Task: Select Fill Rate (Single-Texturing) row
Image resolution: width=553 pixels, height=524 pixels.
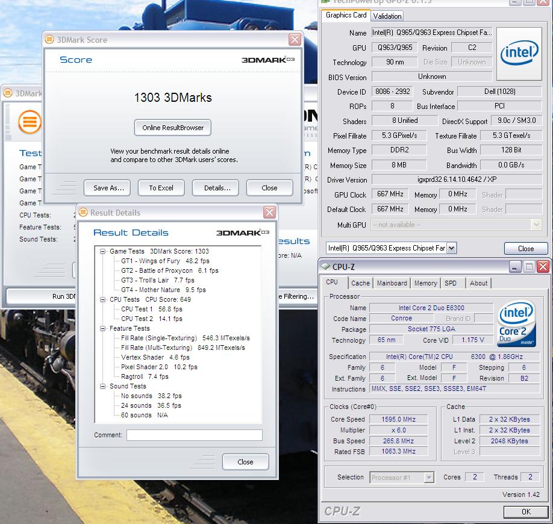Action: tap(185, 338)
